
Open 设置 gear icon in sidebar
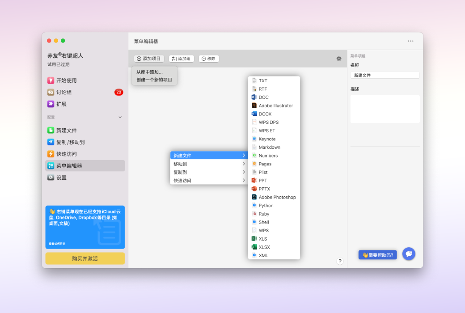point(51,178)
